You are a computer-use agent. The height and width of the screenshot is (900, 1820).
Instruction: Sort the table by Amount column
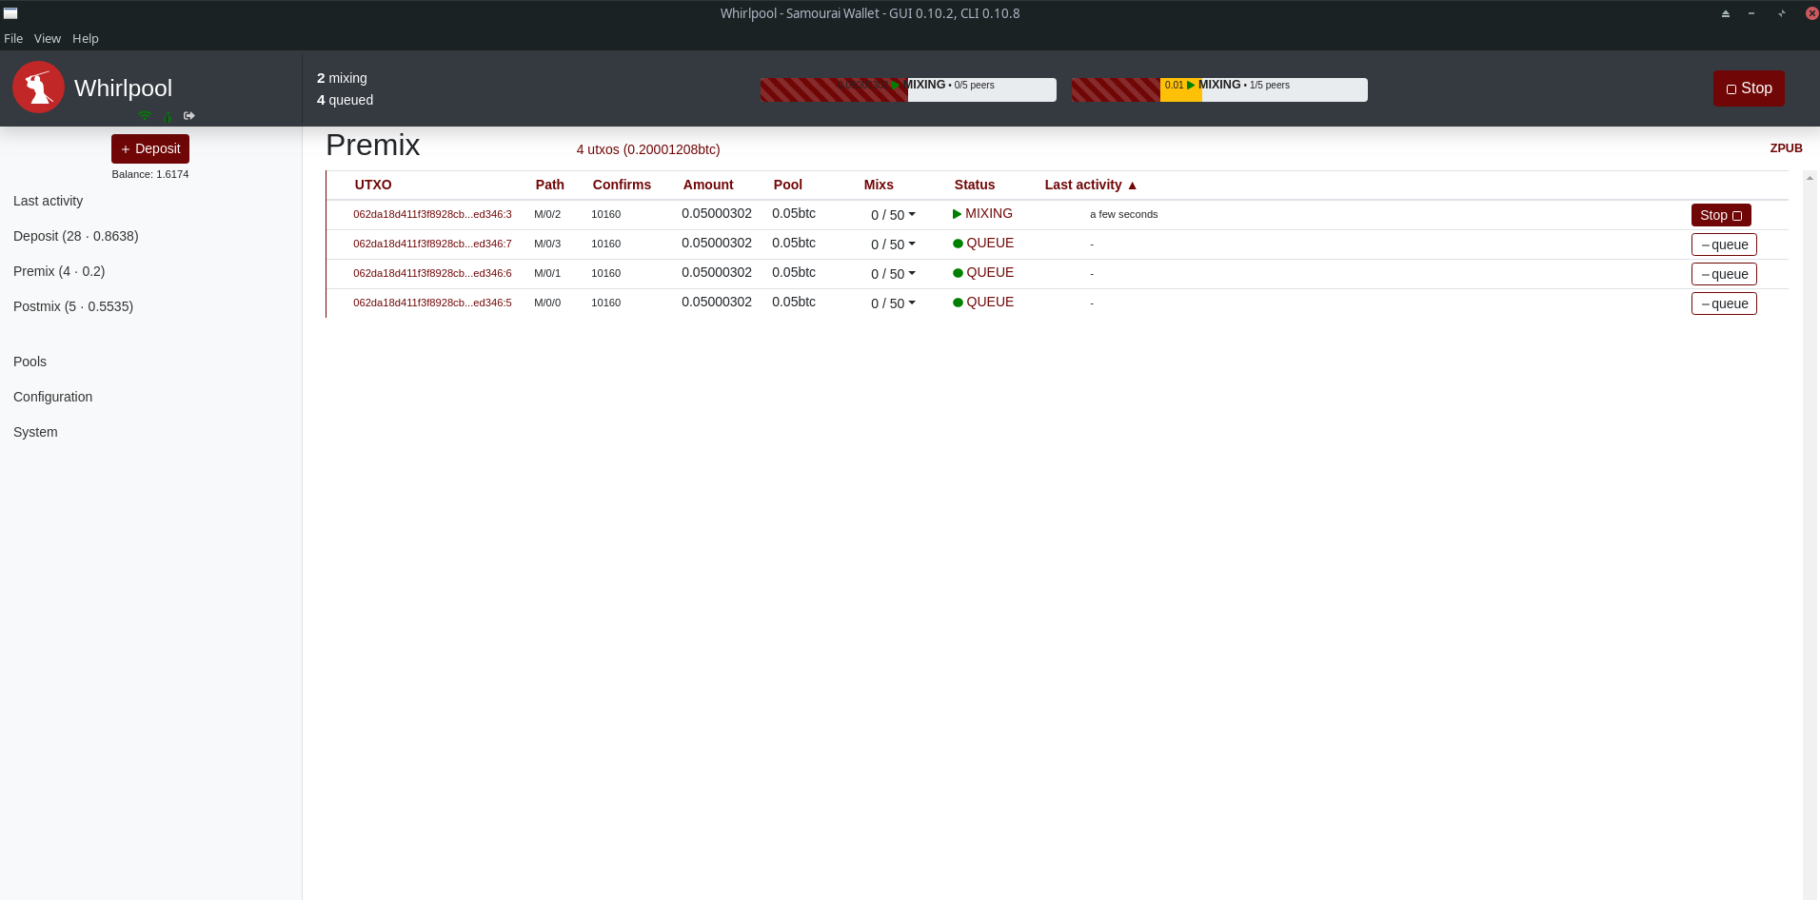pos(708,185)
